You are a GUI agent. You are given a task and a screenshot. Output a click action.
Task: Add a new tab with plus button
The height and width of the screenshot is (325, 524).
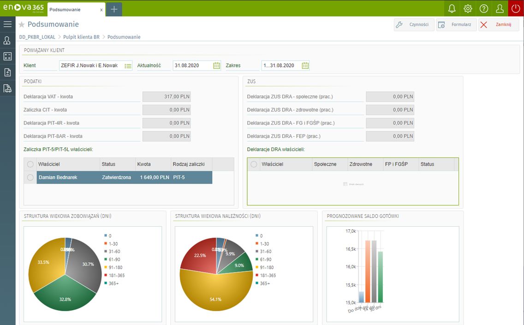click(x=114, y=9)
